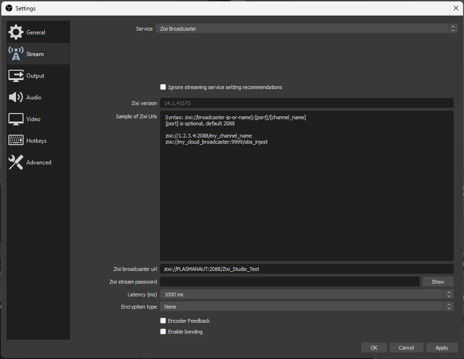Click the 'Encryption type' label

pos(139,307)
